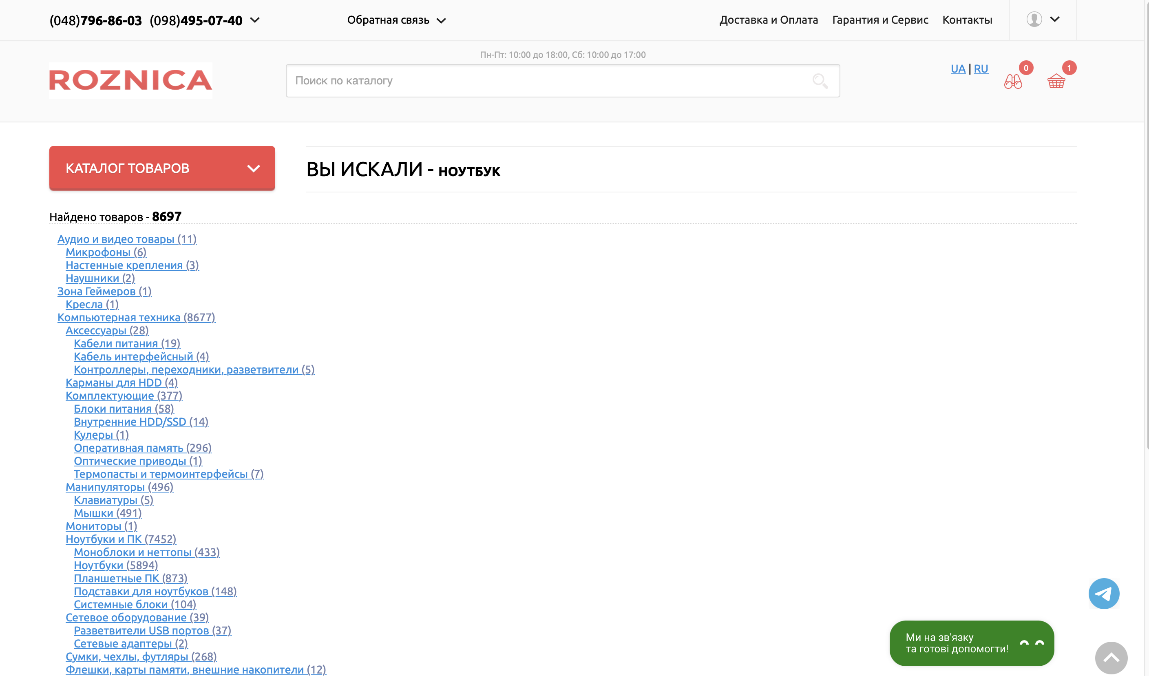Switch site language to RU
This screenshot has height=676, width=1149.
[981, 69]
